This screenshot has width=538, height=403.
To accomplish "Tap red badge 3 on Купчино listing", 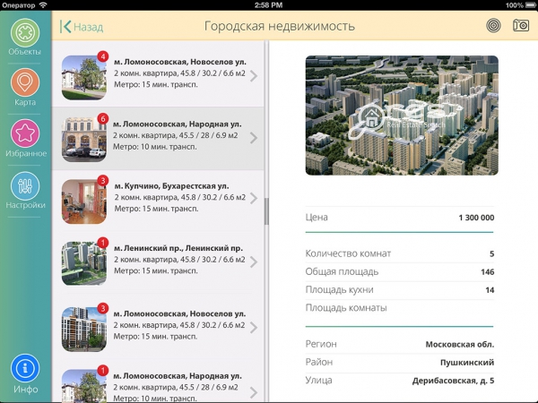I will 103,180.
